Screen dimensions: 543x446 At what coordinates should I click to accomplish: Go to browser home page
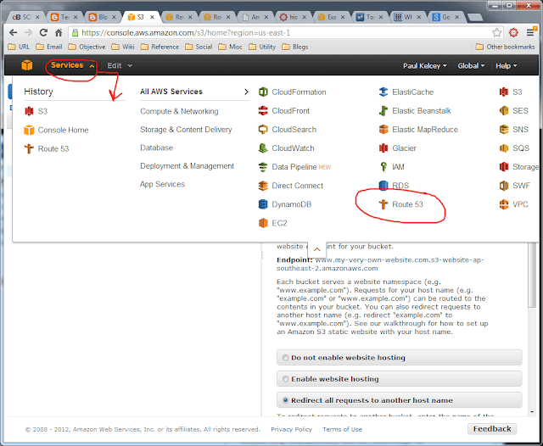[x=59, y=32]
